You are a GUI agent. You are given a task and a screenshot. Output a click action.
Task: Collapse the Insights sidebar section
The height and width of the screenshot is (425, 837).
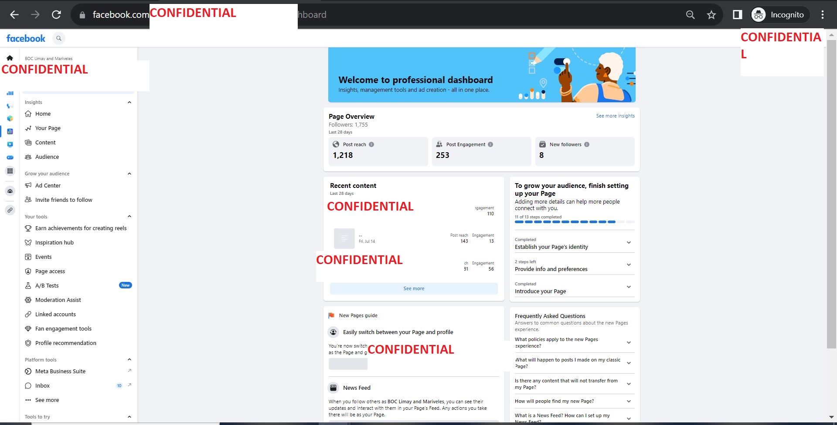tap(129, 102)
